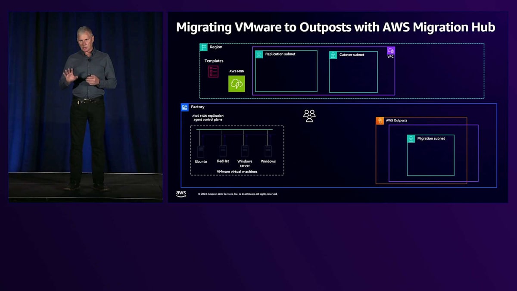
Task: Click the 'Factory' label
Action: (198, 107)
